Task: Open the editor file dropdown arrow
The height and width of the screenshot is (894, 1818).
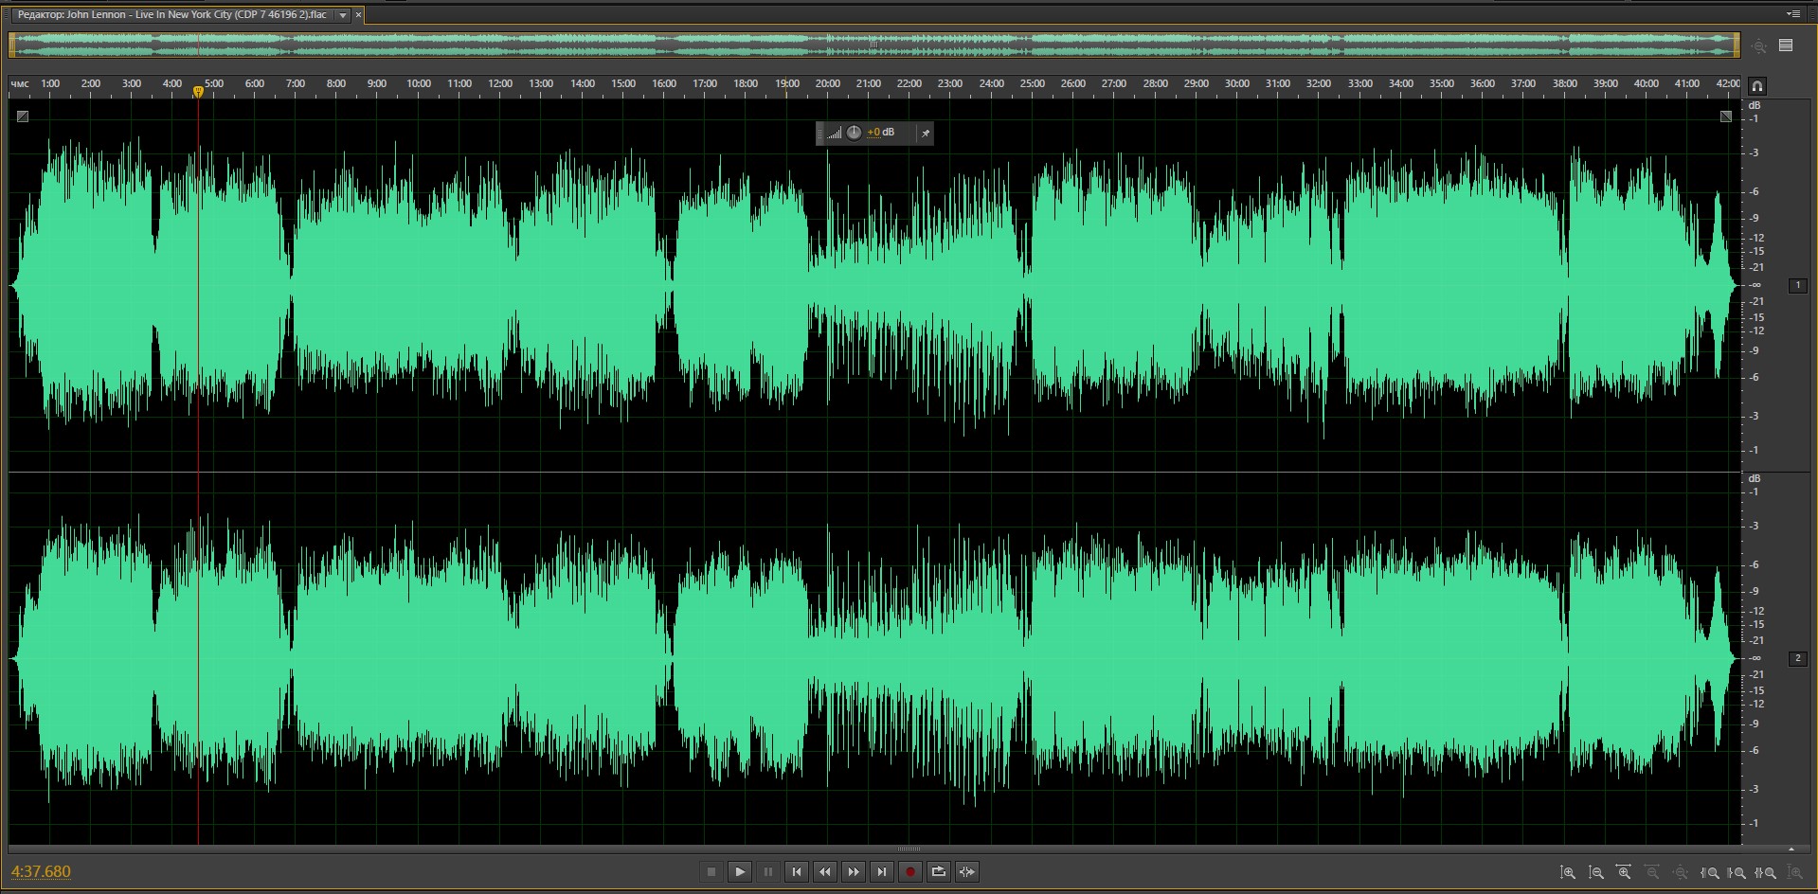Action: (343, 15)
